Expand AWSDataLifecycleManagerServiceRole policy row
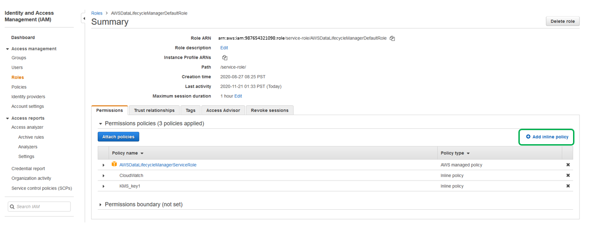 pyautogui.click(x=103, y=165)
